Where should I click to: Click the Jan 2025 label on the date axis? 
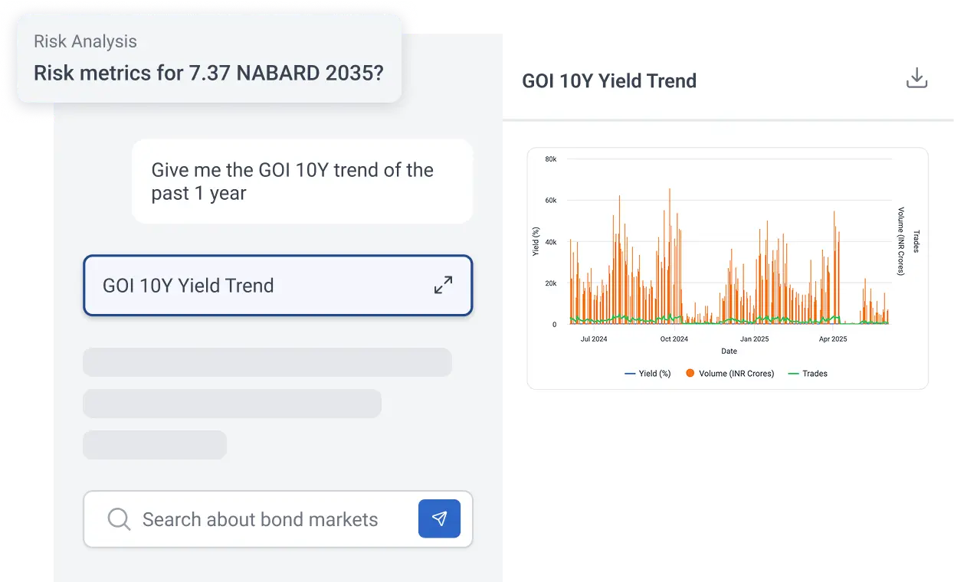tap(754, 338)
